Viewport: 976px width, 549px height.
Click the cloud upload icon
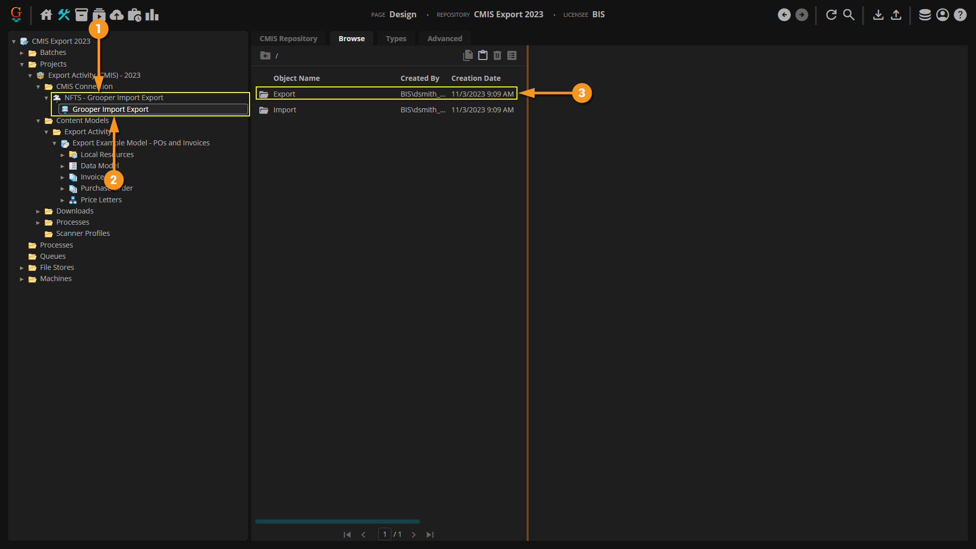pos(117,15)
